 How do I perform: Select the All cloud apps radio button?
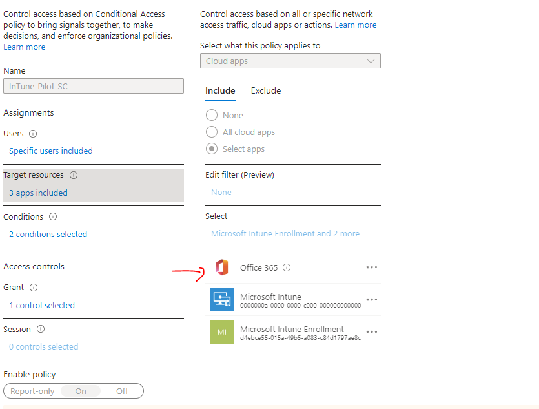[212, 132]
